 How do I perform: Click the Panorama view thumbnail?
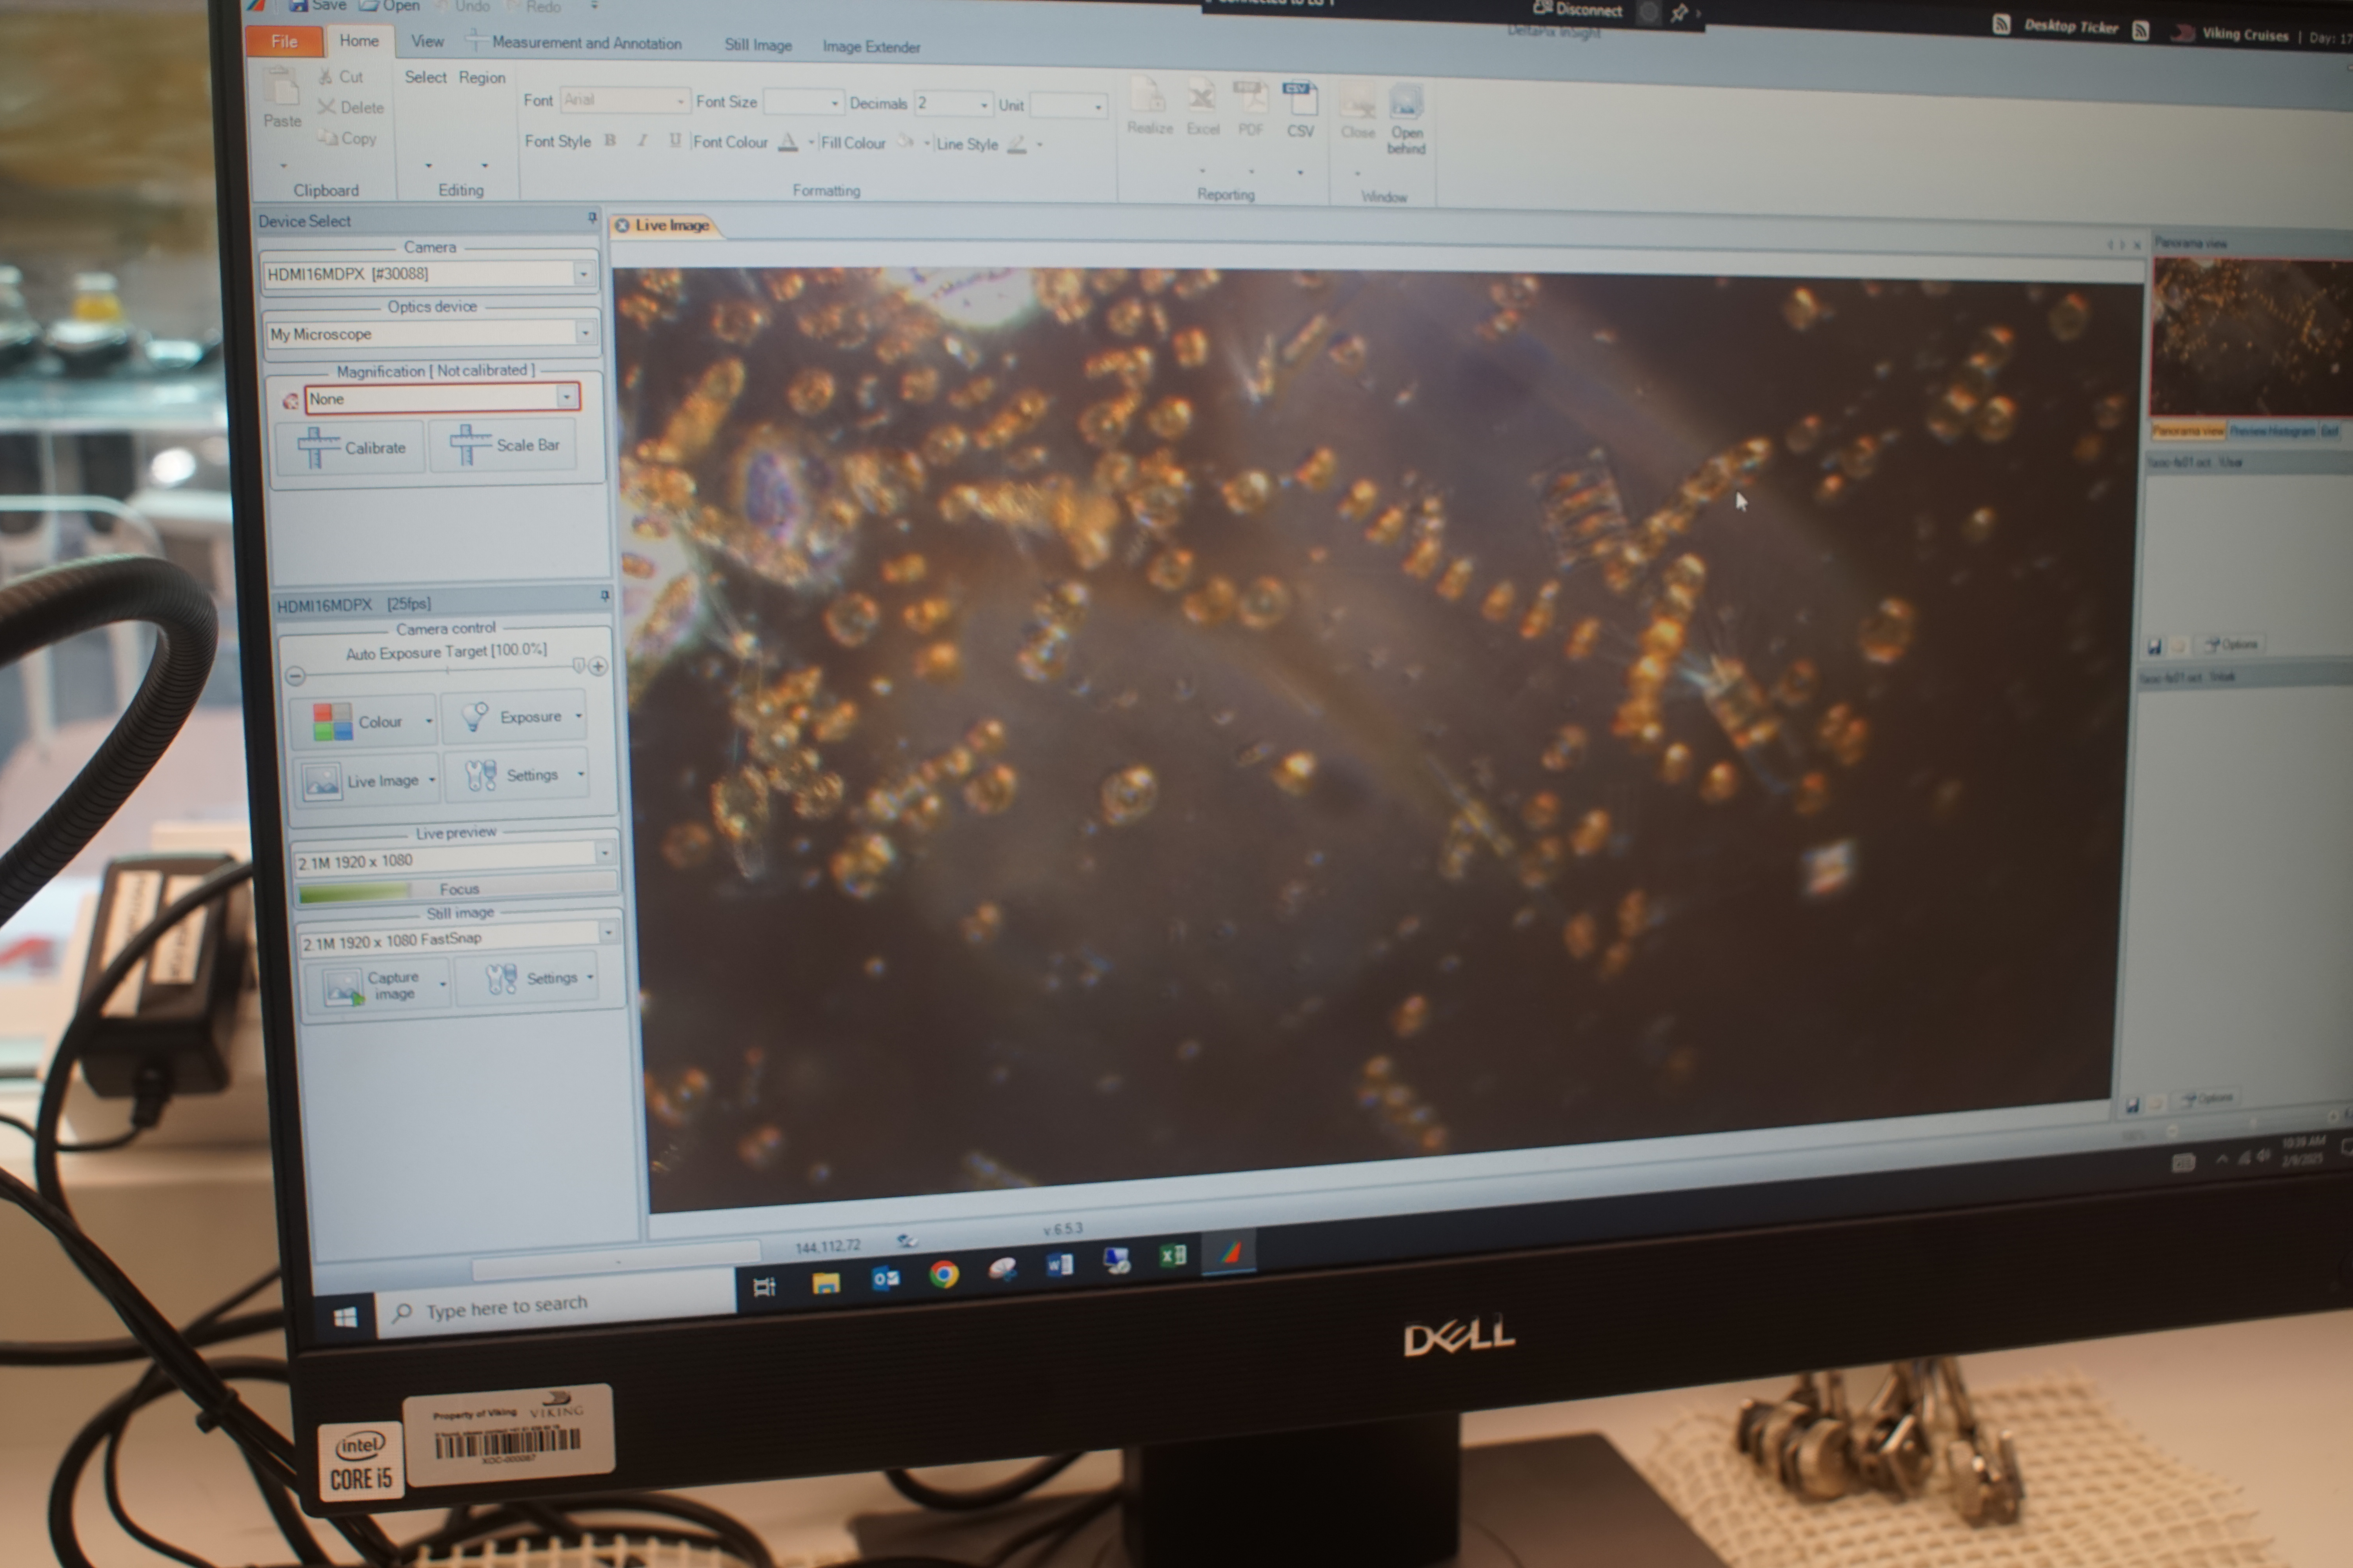coord(2251,337)
